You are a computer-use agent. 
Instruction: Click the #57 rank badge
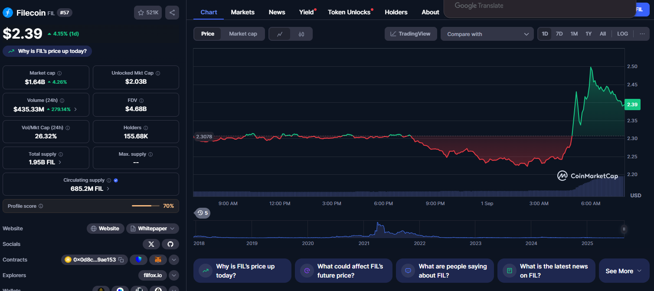click(x=65, y=13)
